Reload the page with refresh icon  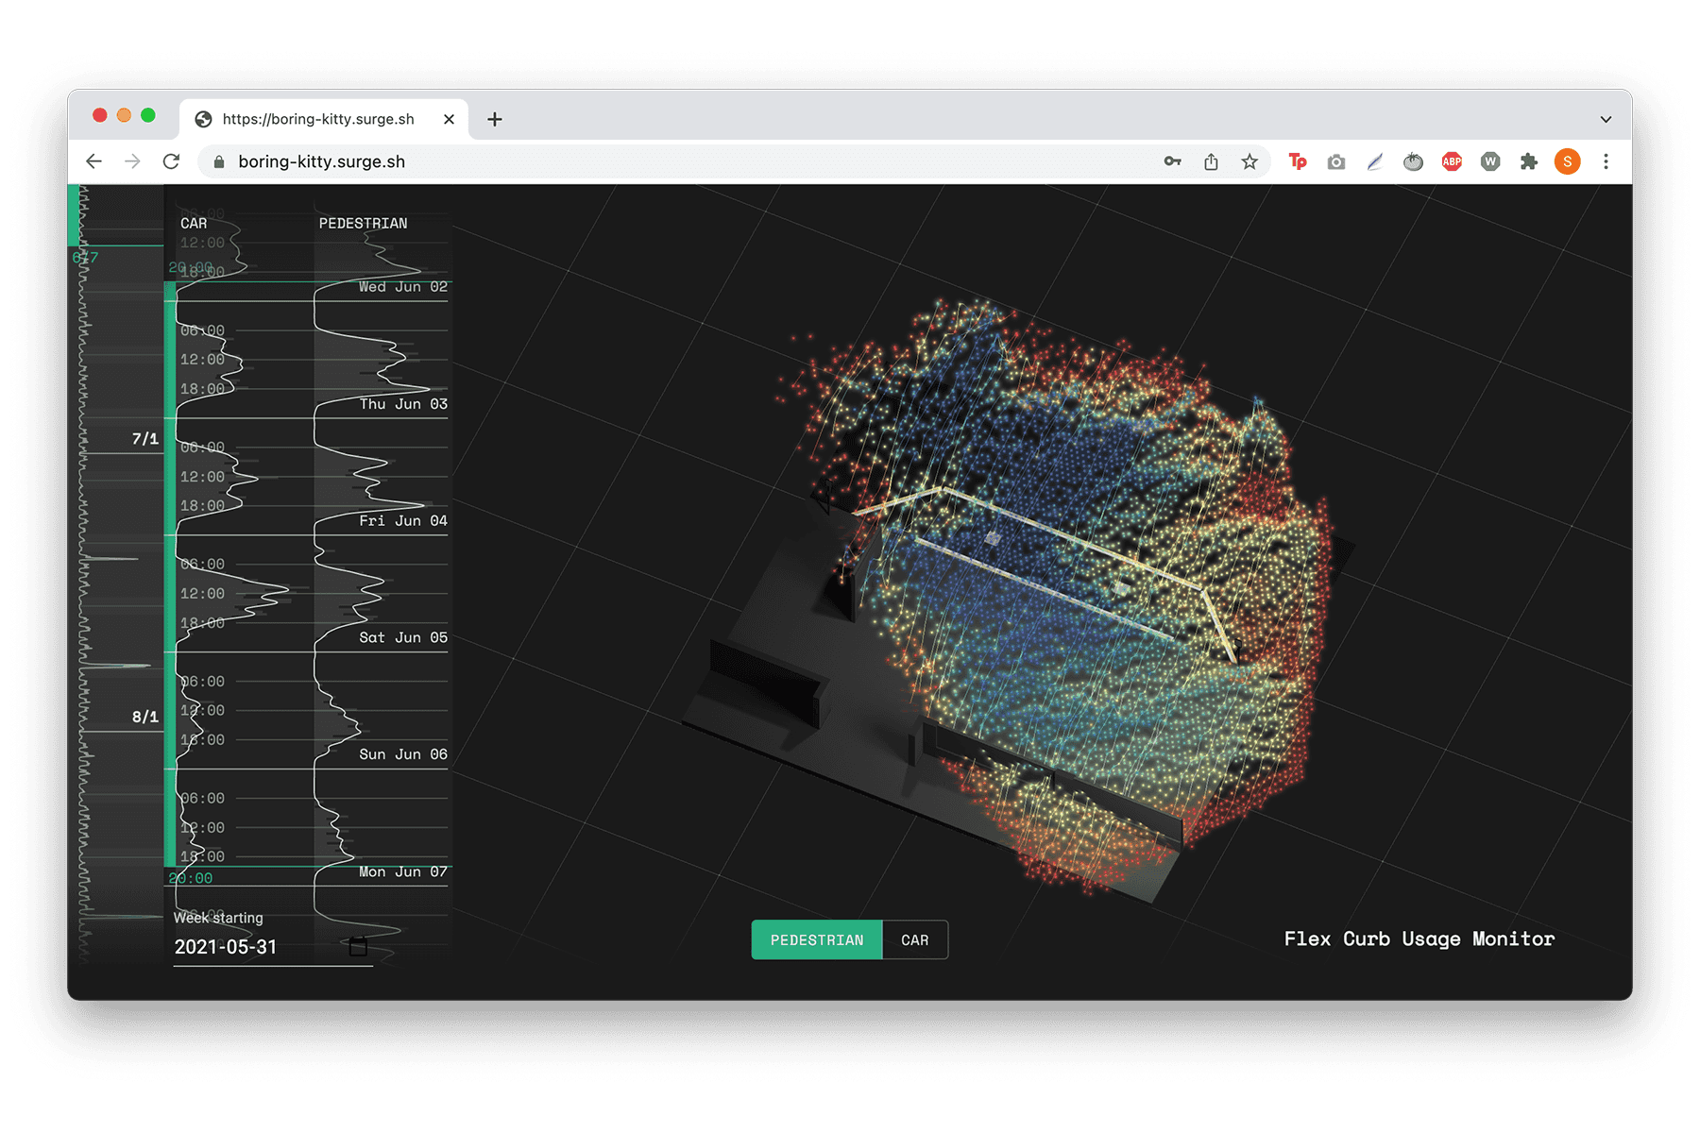tap(171, 161)
